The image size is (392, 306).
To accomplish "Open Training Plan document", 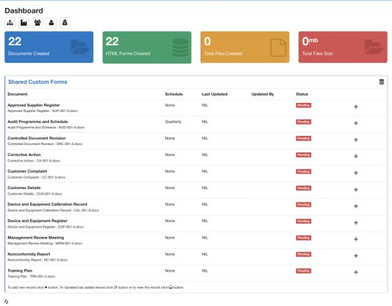I will coord(20,271).
